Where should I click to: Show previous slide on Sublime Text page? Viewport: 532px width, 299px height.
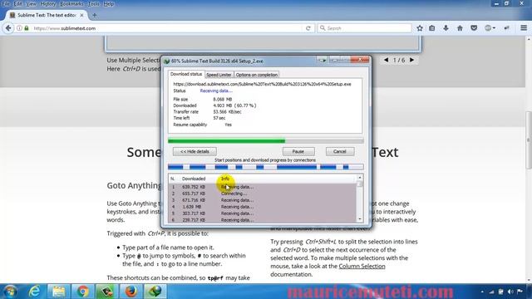point(386,60)
